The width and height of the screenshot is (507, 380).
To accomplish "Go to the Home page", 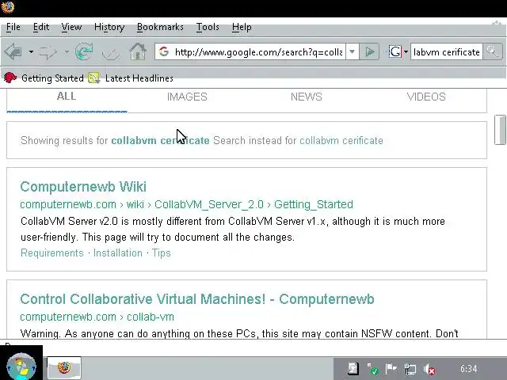I will [x=138, y=51].
